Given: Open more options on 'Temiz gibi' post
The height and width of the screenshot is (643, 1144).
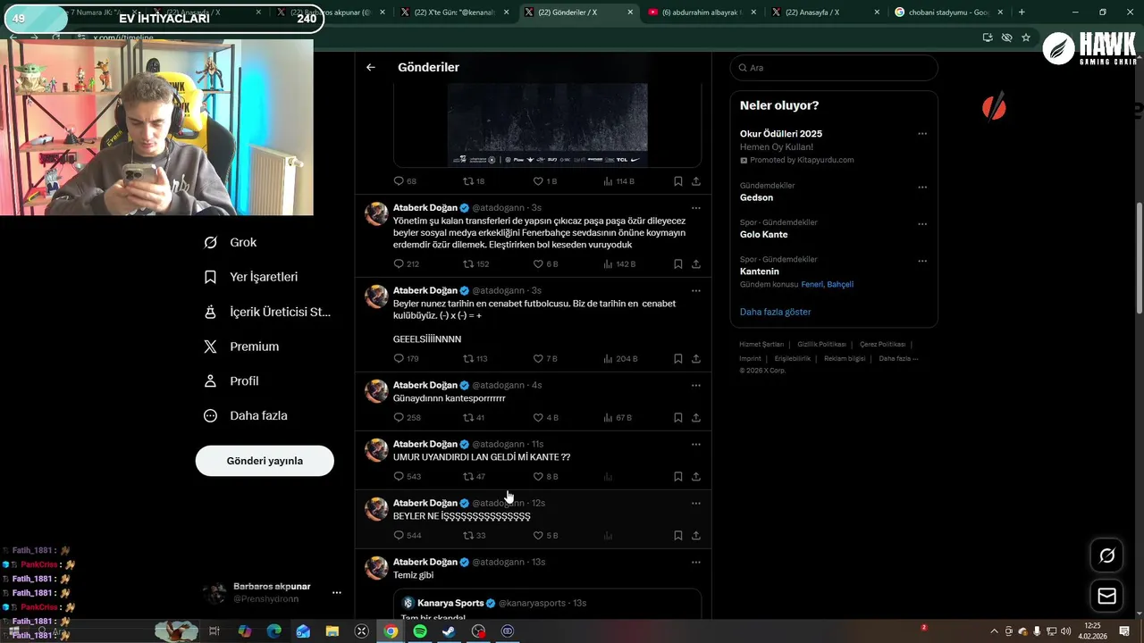Looking at the screenshot, I should tap(696, 562).
